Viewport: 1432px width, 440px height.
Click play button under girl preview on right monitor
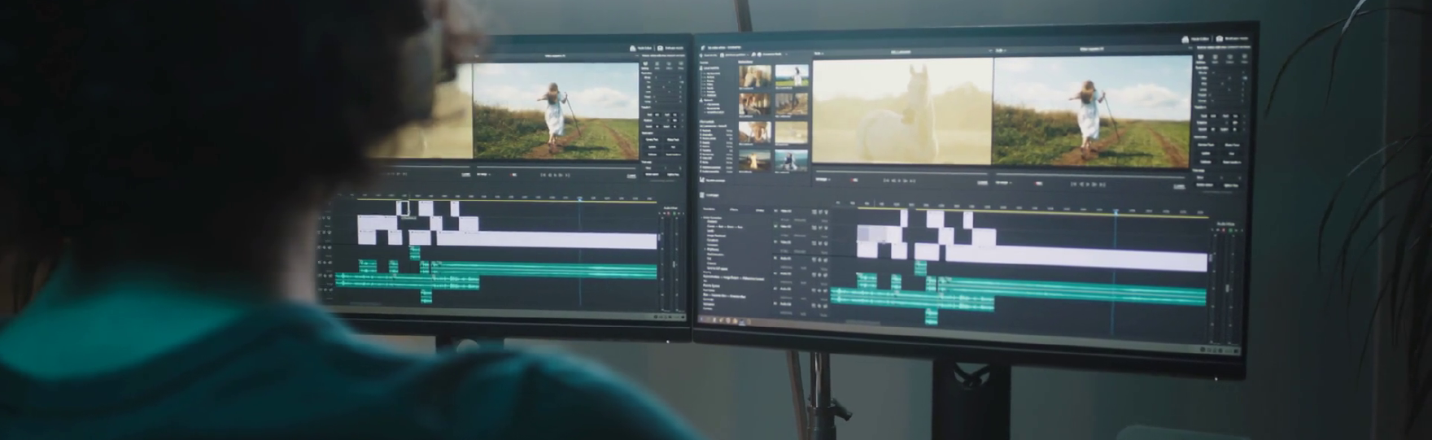(1086, 185)
